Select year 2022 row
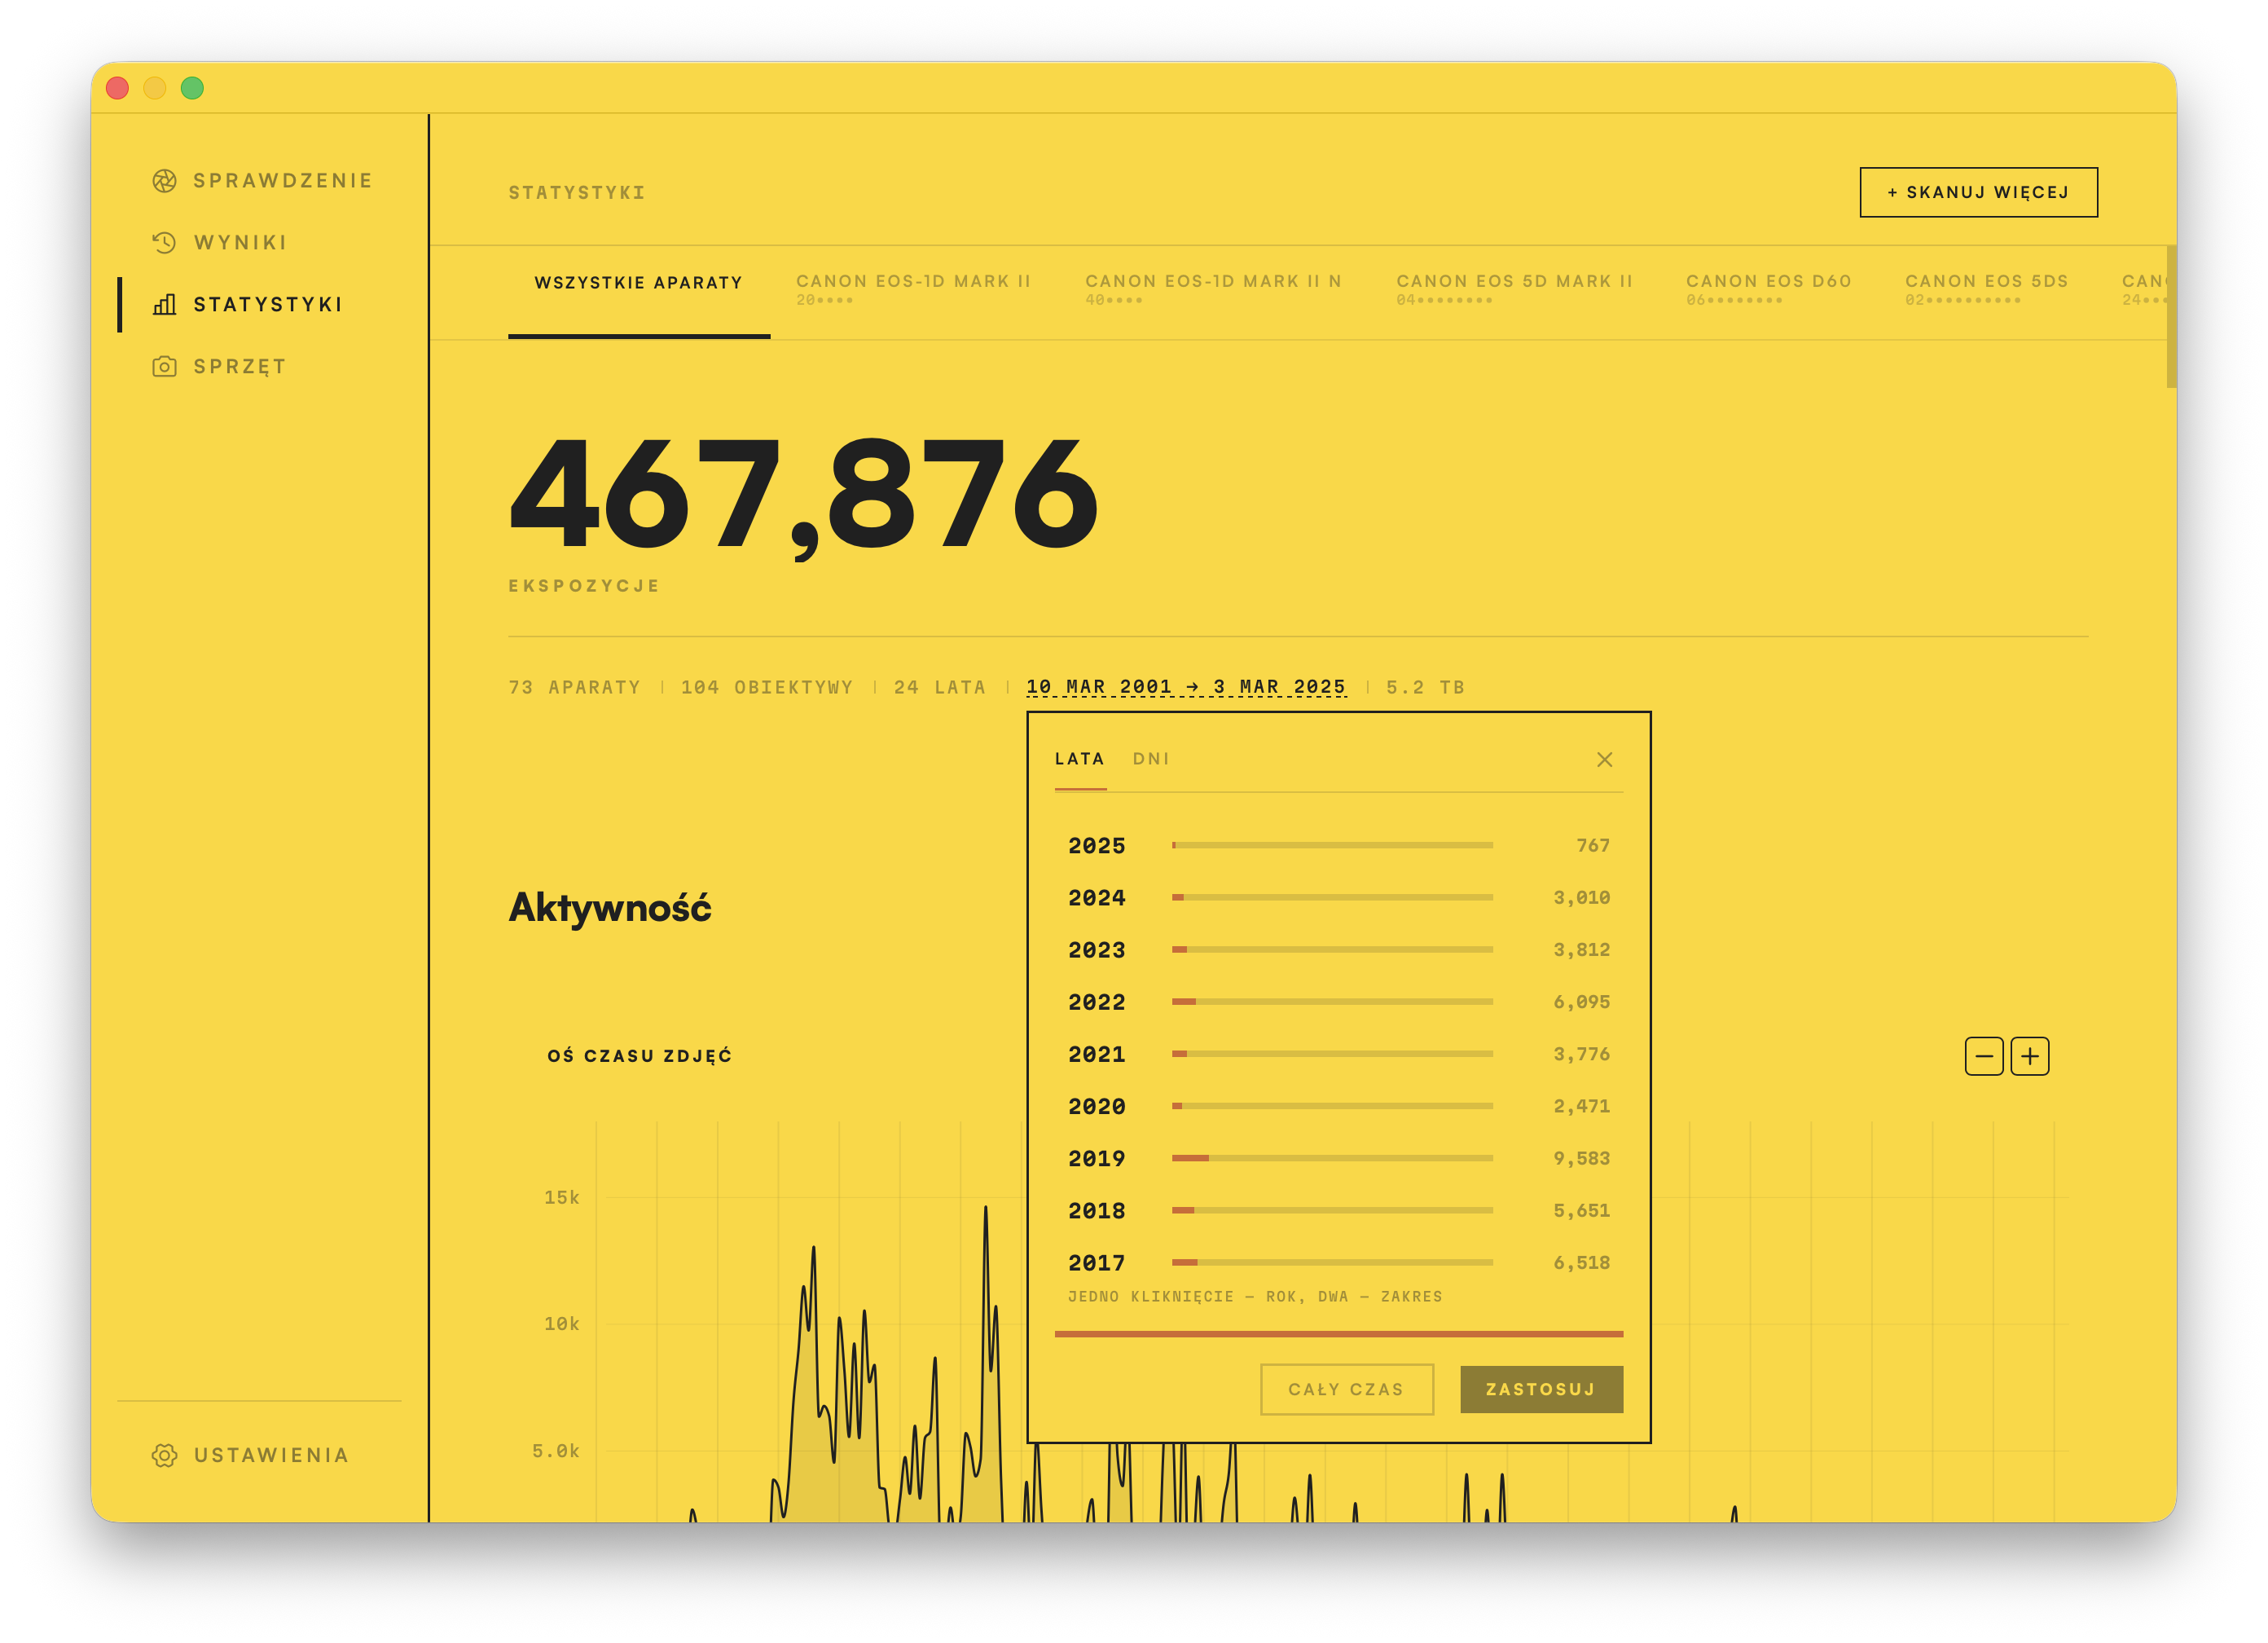This screenshot has height=1643, width=2268. pos(1338,1002)
